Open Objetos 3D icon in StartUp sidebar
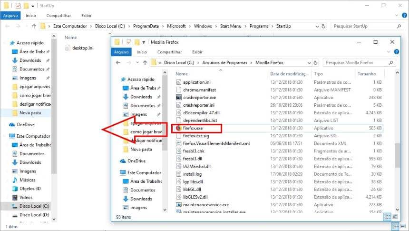This screenshot has height=231, width=409. (15, 189)
